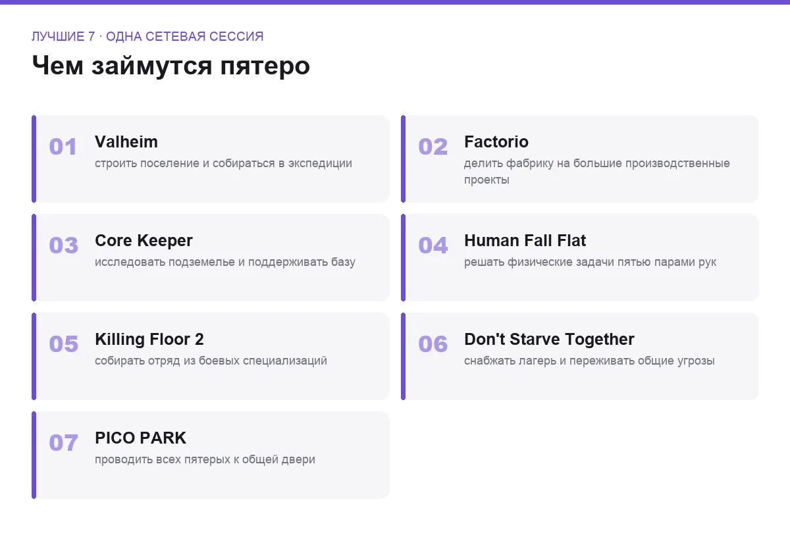Select the Killing Floor 2 title
The height and width of the screenshot is (539, 790).
[x=149, y=339]
